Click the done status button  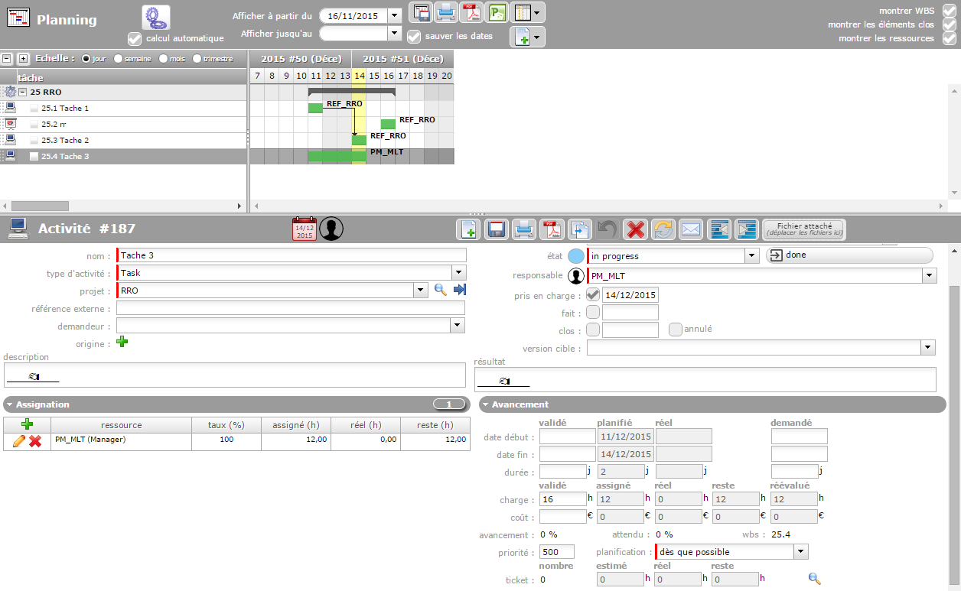849,255
